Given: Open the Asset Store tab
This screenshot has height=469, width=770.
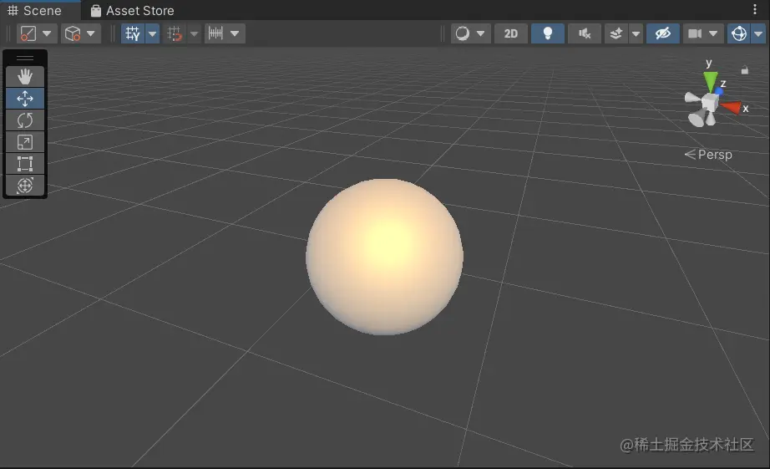Looking at the screenshot, I should [133, 10].
